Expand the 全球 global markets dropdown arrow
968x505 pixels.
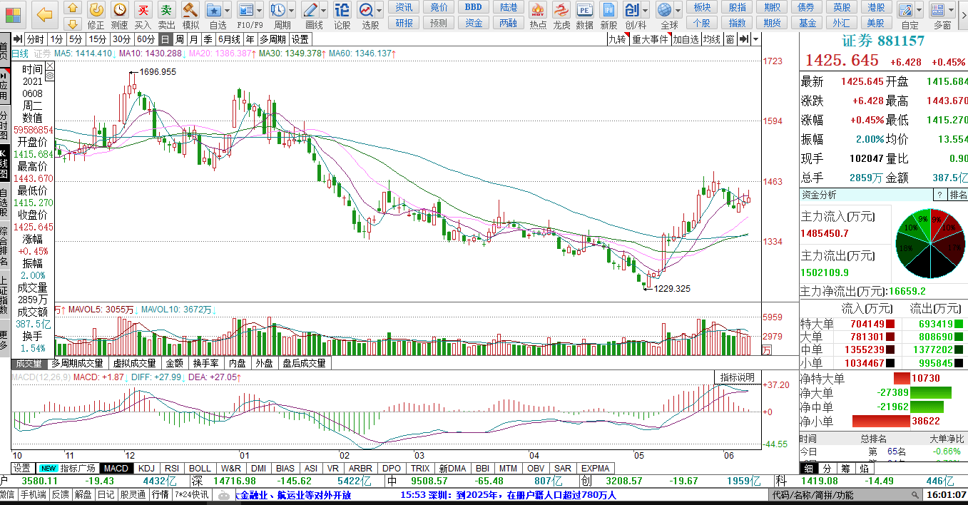676,11
